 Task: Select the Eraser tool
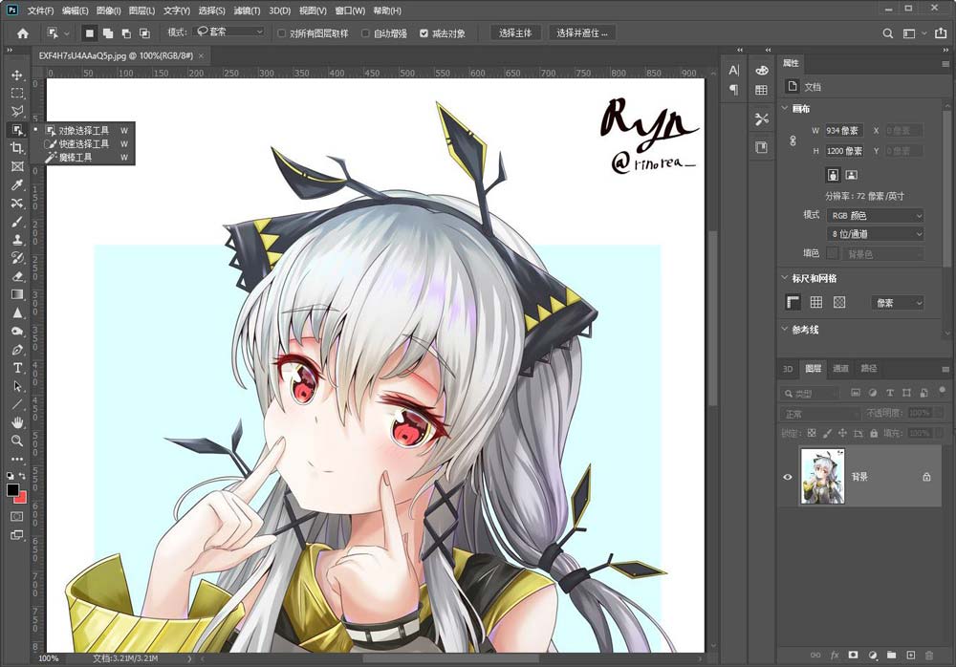[17, 276]
